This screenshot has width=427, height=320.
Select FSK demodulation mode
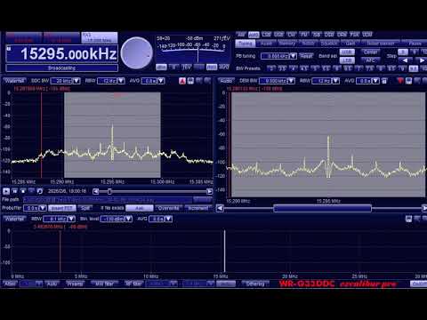(354, 35)
